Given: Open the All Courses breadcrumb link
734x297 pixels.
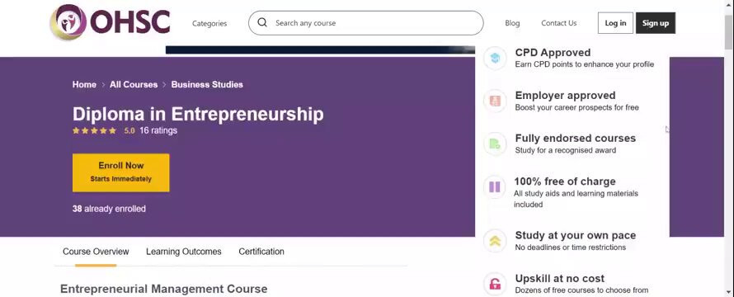Looking at the screenshot, I should pyautogui.click(x=134, y=85).
